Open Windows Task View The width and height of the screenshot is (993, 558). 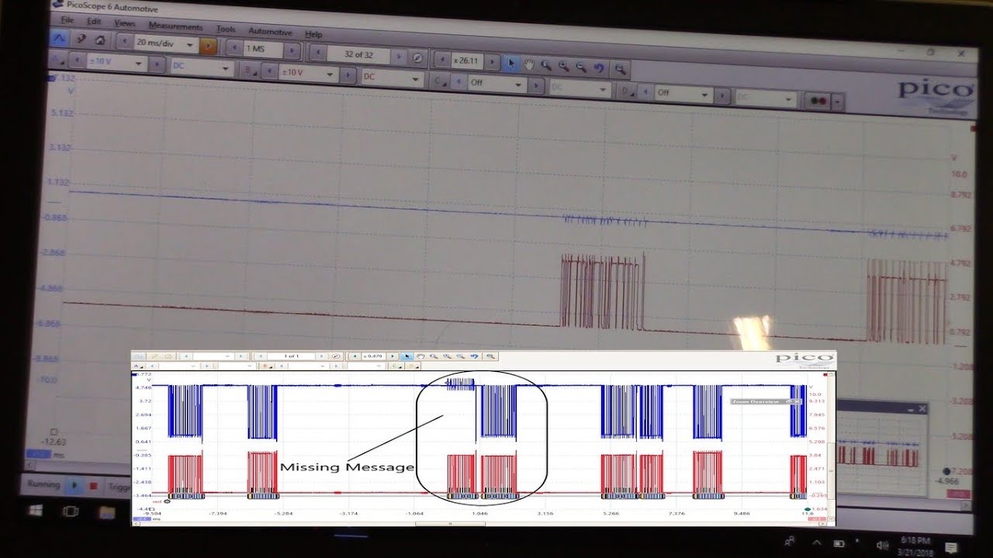(71, 511)
